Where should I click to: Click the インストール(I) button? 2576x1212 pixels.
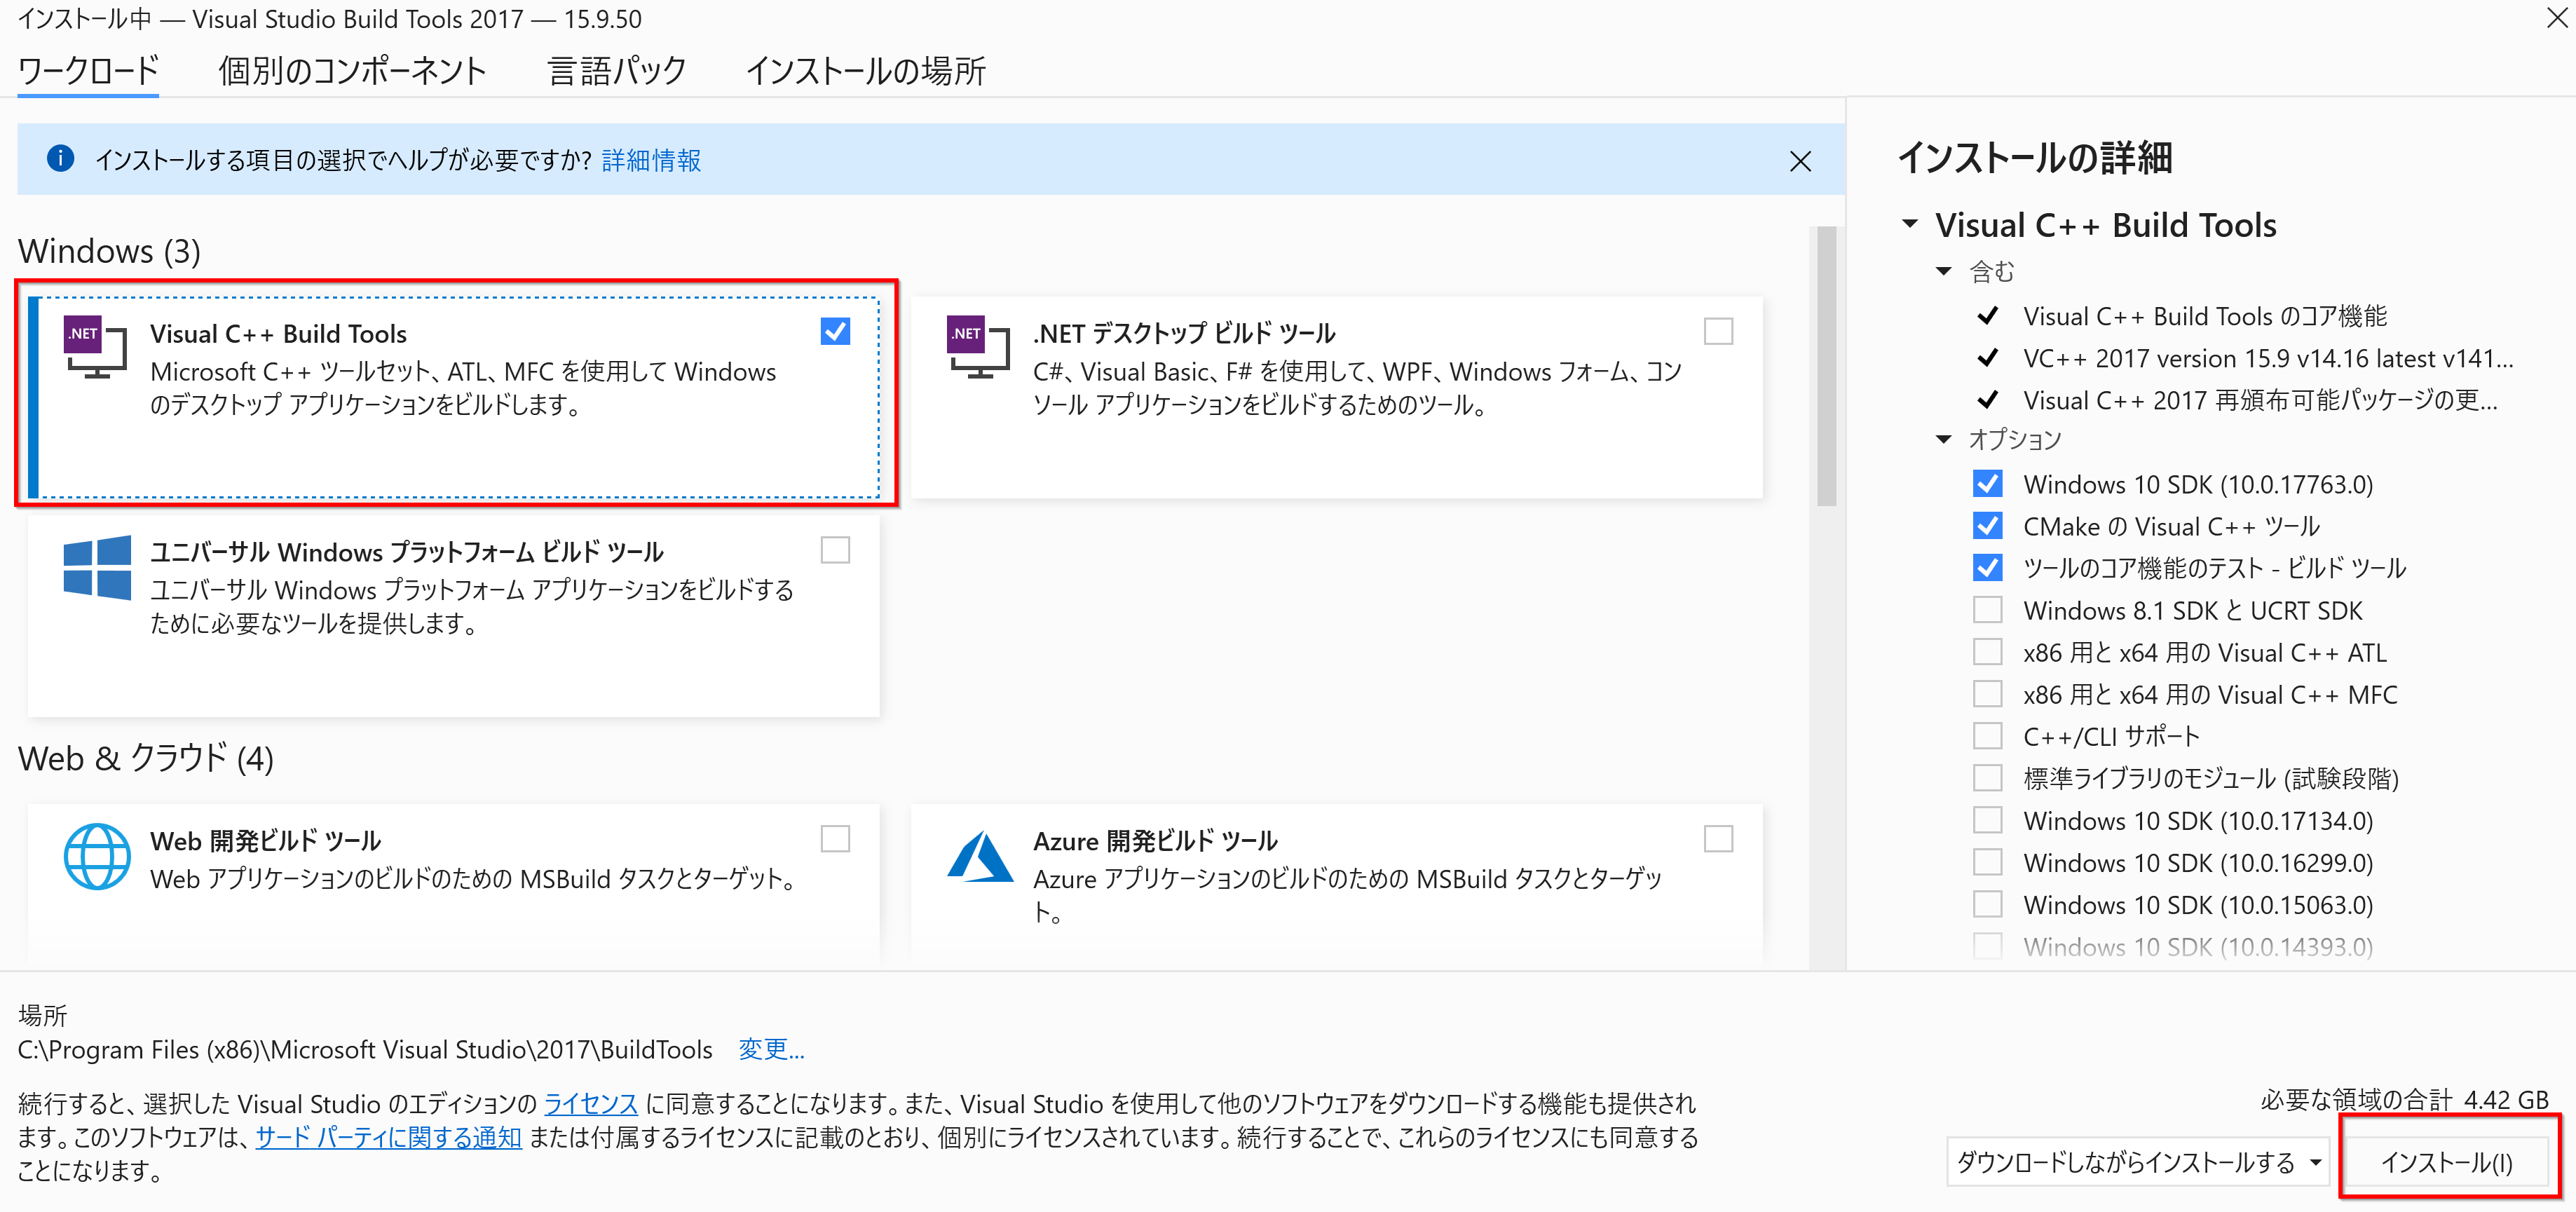coord(2447,1162)
